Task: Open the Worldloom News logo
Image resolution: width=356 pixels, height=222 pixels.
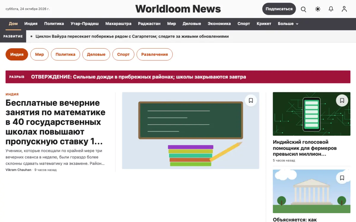Action: tap(178, 9)
